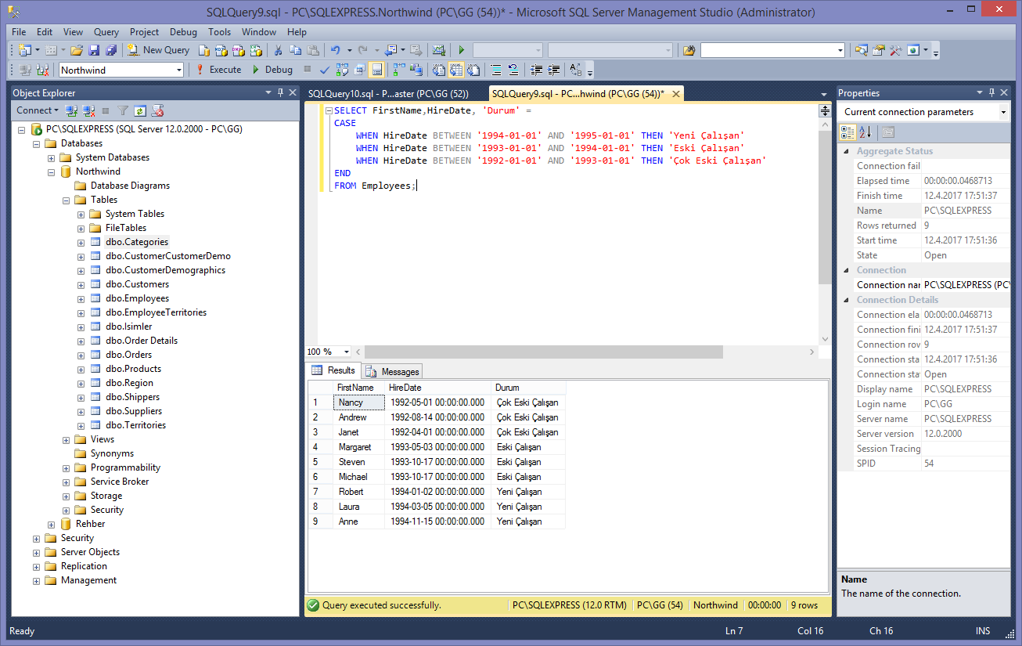The height and width of the screenshot is (646, 1022).
Task: Select the Execute query icon
Action: coord(198,69)
